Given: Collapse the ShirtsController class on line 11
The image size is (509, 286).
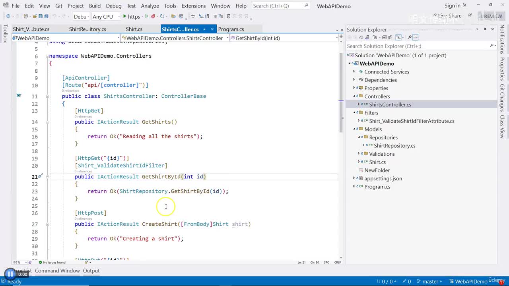Looking at the screenshot, I should pyautogui.click(x=47, y=96).
